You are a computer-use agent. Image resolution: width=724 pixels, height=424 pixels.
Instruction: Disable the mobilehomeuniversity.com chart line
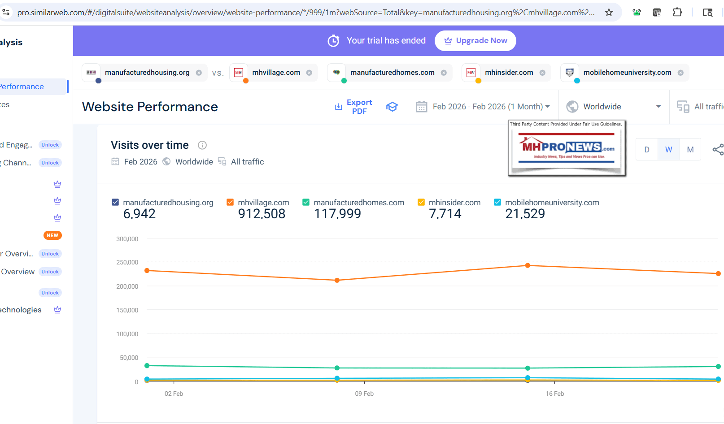[497, 203]
